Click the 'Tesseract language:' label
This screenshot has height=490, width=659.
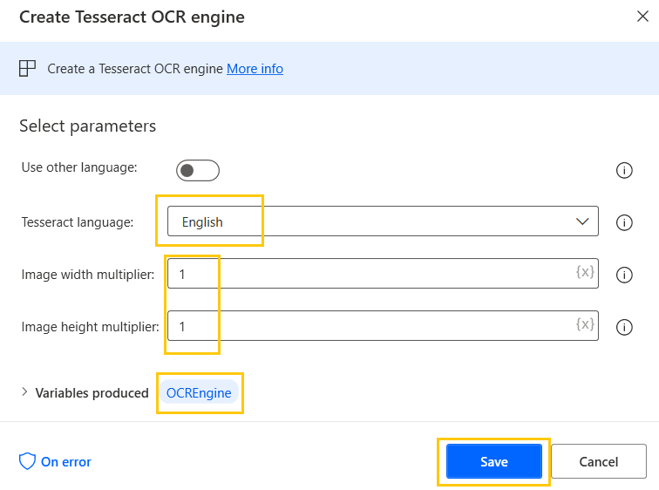click(x=78, y=221)
